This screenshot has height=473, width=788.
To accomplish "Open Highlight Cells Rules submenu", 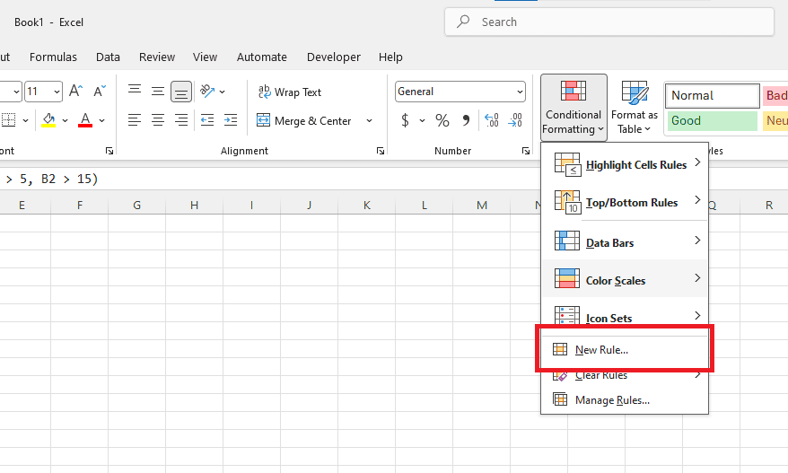I will click(625, 165).
